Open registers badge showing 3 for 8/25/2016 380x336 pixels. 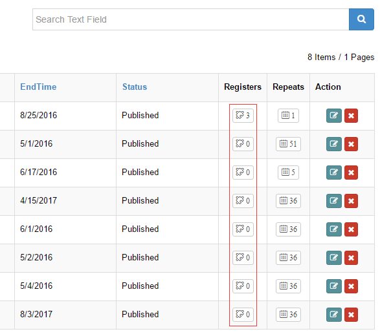[x=243, y=116]
